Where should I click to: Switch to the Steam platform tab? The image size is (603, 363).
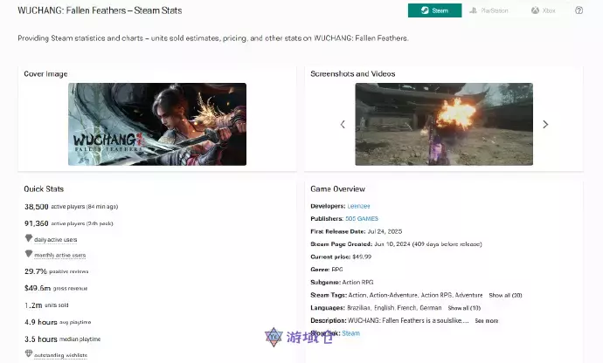(434, 10)
